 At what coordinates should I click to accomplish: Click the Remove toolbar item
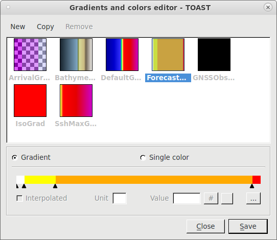[x=79, y=27]
